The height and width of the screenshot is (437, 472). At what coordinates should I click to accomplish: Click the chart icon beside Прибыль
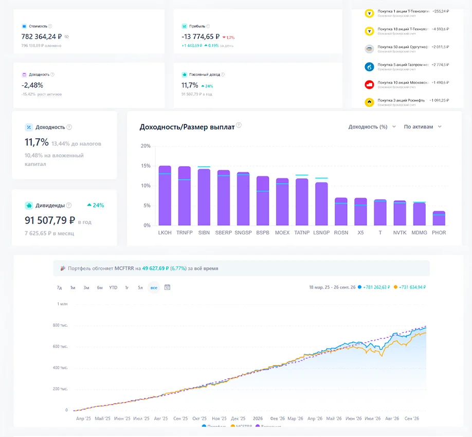184,26
